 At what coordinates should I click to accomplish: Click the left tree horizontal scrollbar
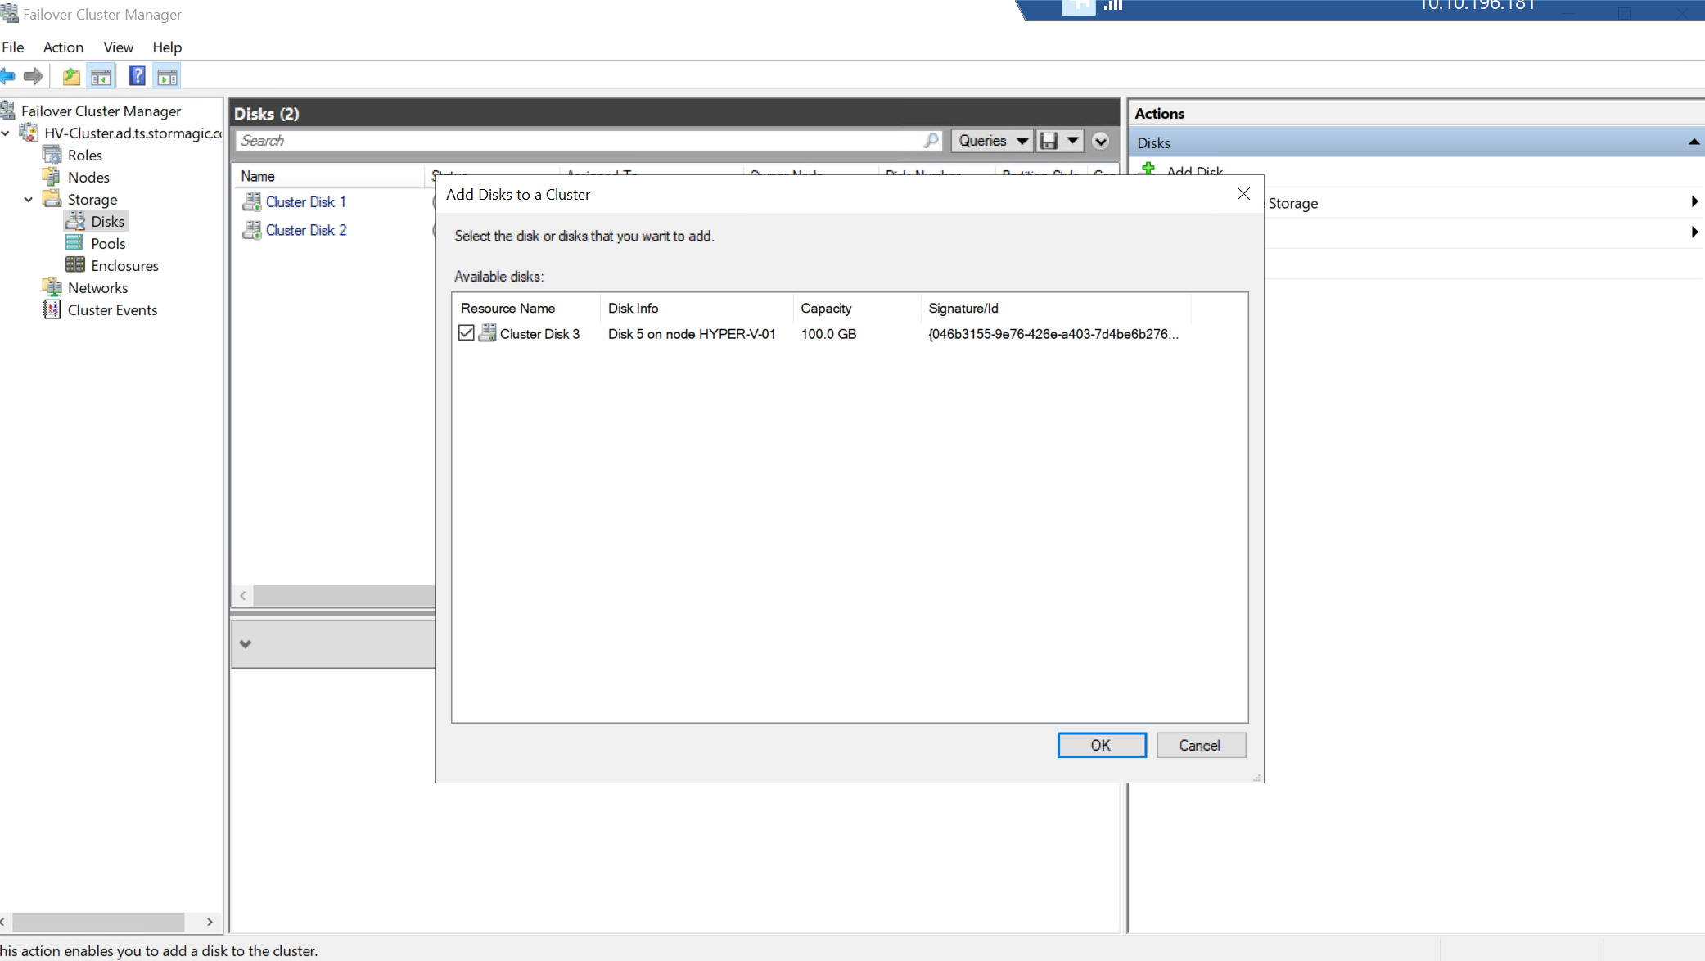[x=98, y=922]
